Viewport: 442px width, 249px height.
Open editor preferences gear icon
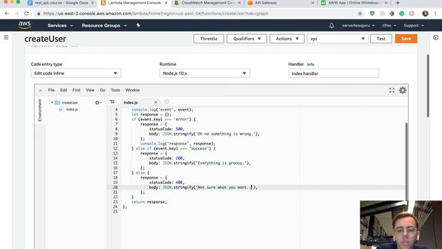pos(403,90)
